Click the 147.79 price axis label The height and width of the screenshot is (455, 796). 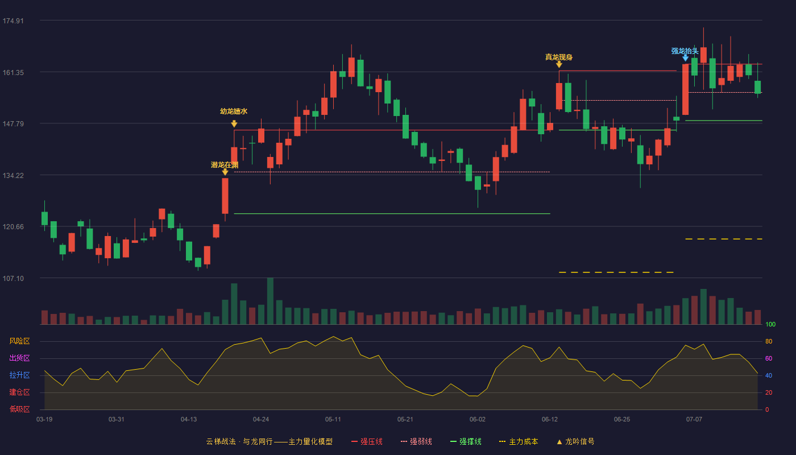pyautogui.click(x=13, y=123)
